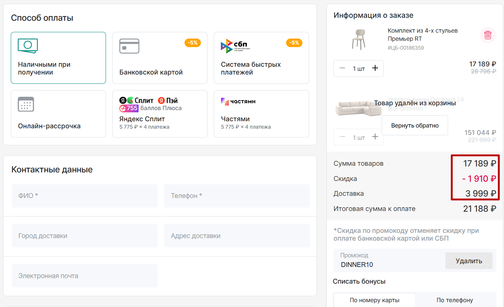
Task: Select СБП fast payment system option
Action: (261, 58)
